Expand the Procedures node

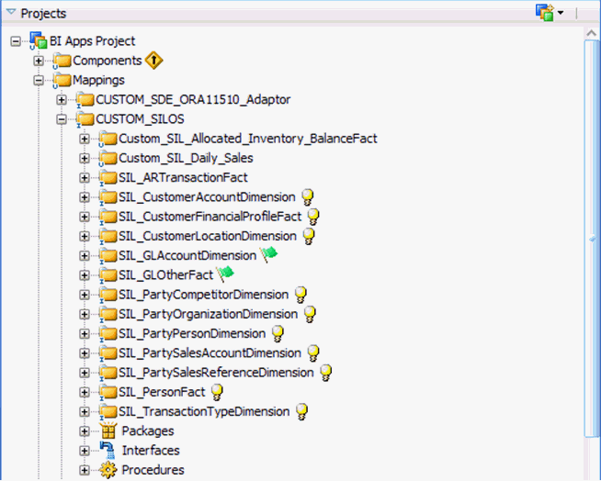[x=85, y=470]
